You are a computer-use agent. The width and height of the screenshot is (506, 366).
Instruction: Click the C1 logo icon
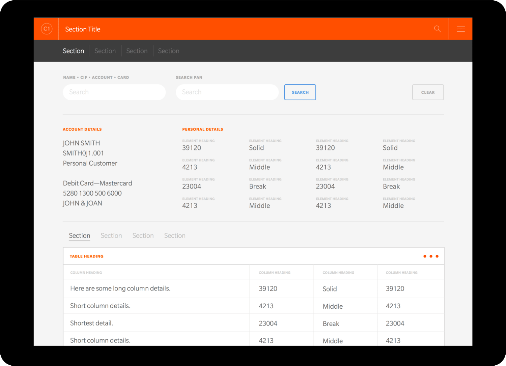(47, 29)
